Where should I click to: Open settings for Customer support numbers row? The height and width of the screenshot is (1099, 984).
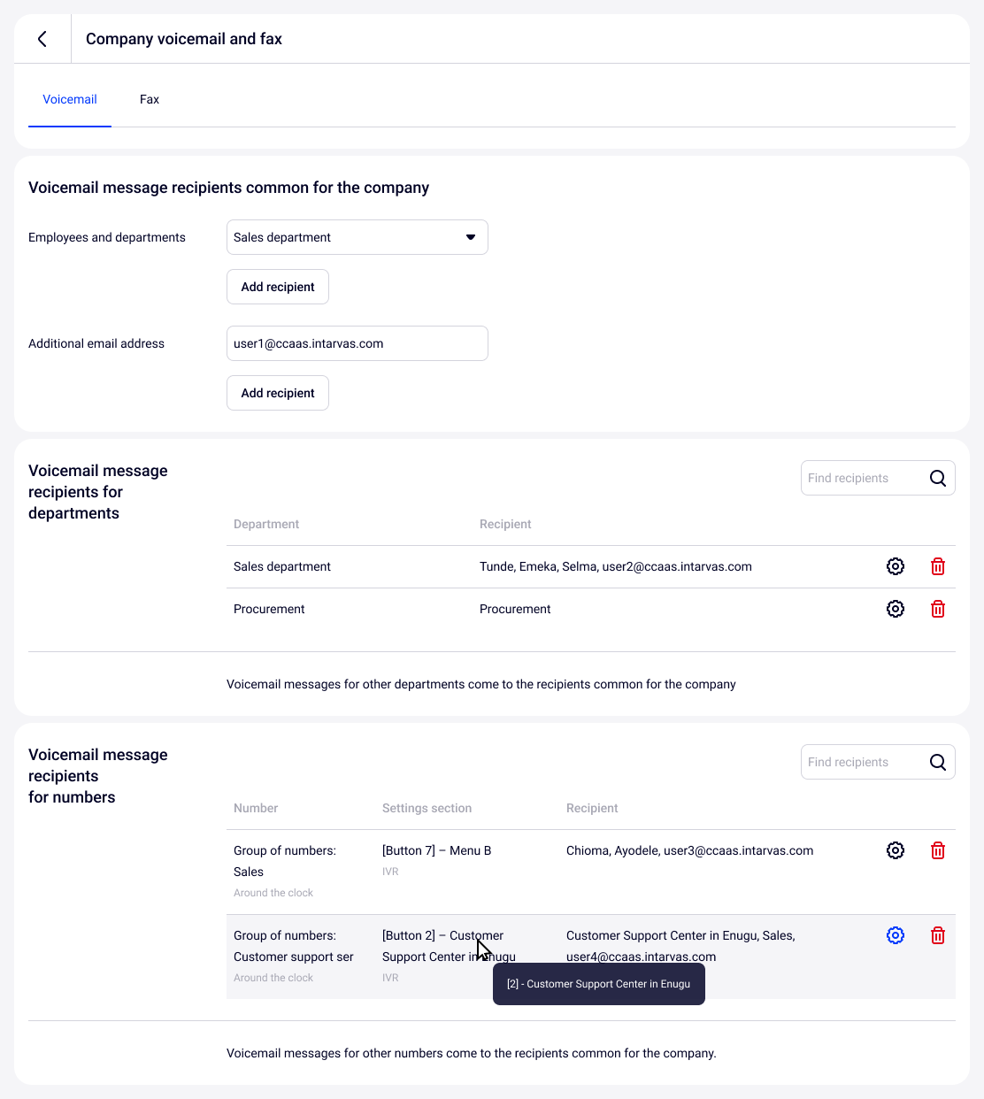895,935
